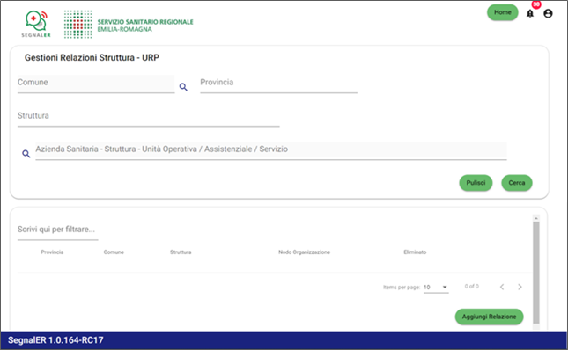Screen dimensions: 568x350
Task: Go to next page arrow
Action: tap(520, 287)
